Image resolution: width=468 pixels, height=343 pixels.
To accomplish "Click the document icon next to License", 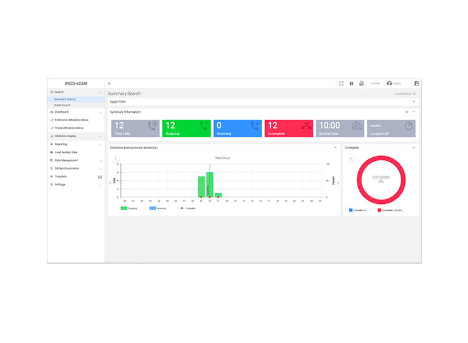I will (361, 84).
